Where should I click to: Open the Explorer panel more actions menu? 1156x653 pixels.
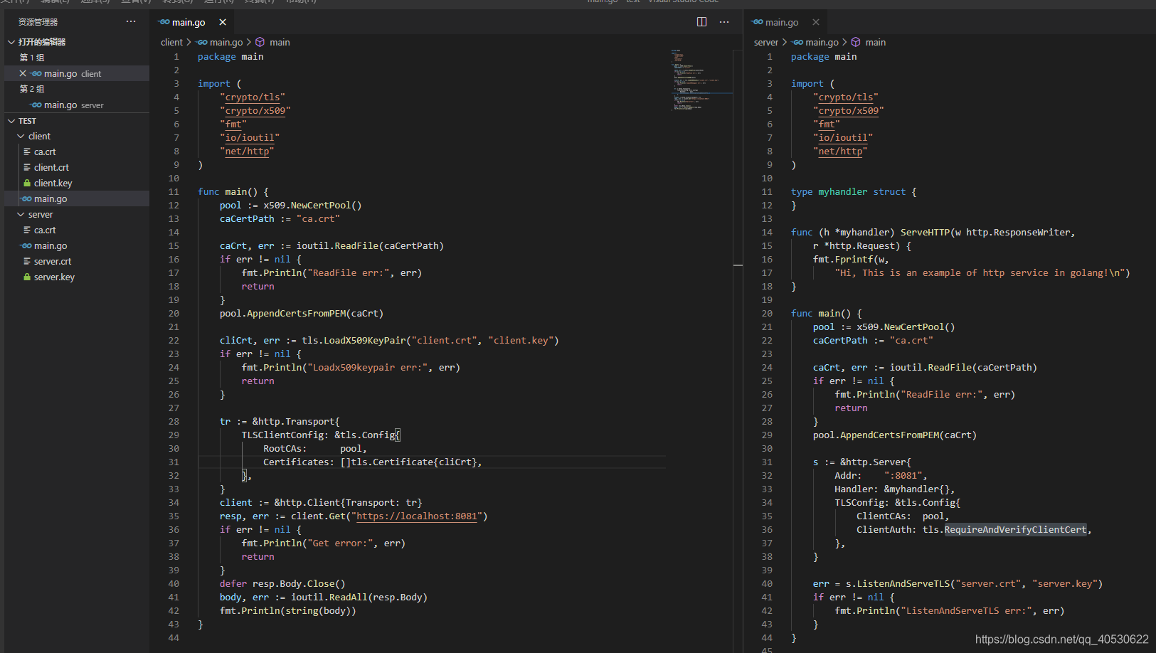coord(131,21)
